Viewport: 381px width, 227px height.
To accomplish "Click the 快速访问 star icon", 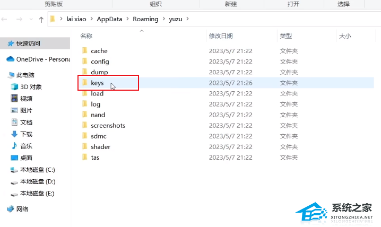I will tap(11, 43).
